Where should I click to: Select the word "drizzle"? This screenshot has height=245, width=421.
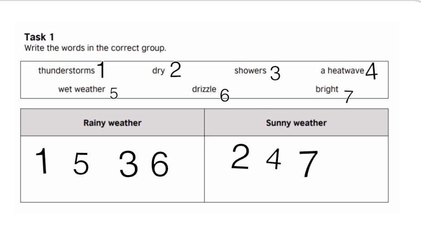(x=204, y=89)
